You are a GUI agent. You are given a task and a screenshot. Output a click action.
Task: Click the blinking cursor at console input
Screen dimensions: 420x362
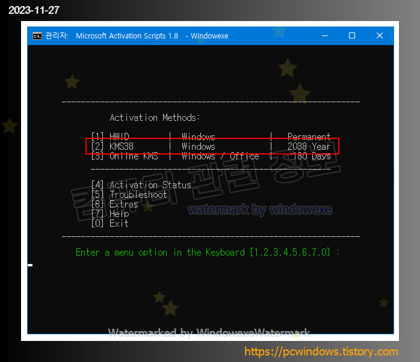(30, 265)
